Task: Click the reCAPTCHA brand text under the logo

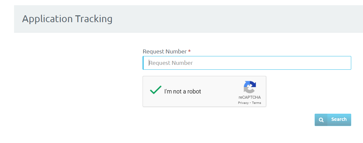Action: 250,97
